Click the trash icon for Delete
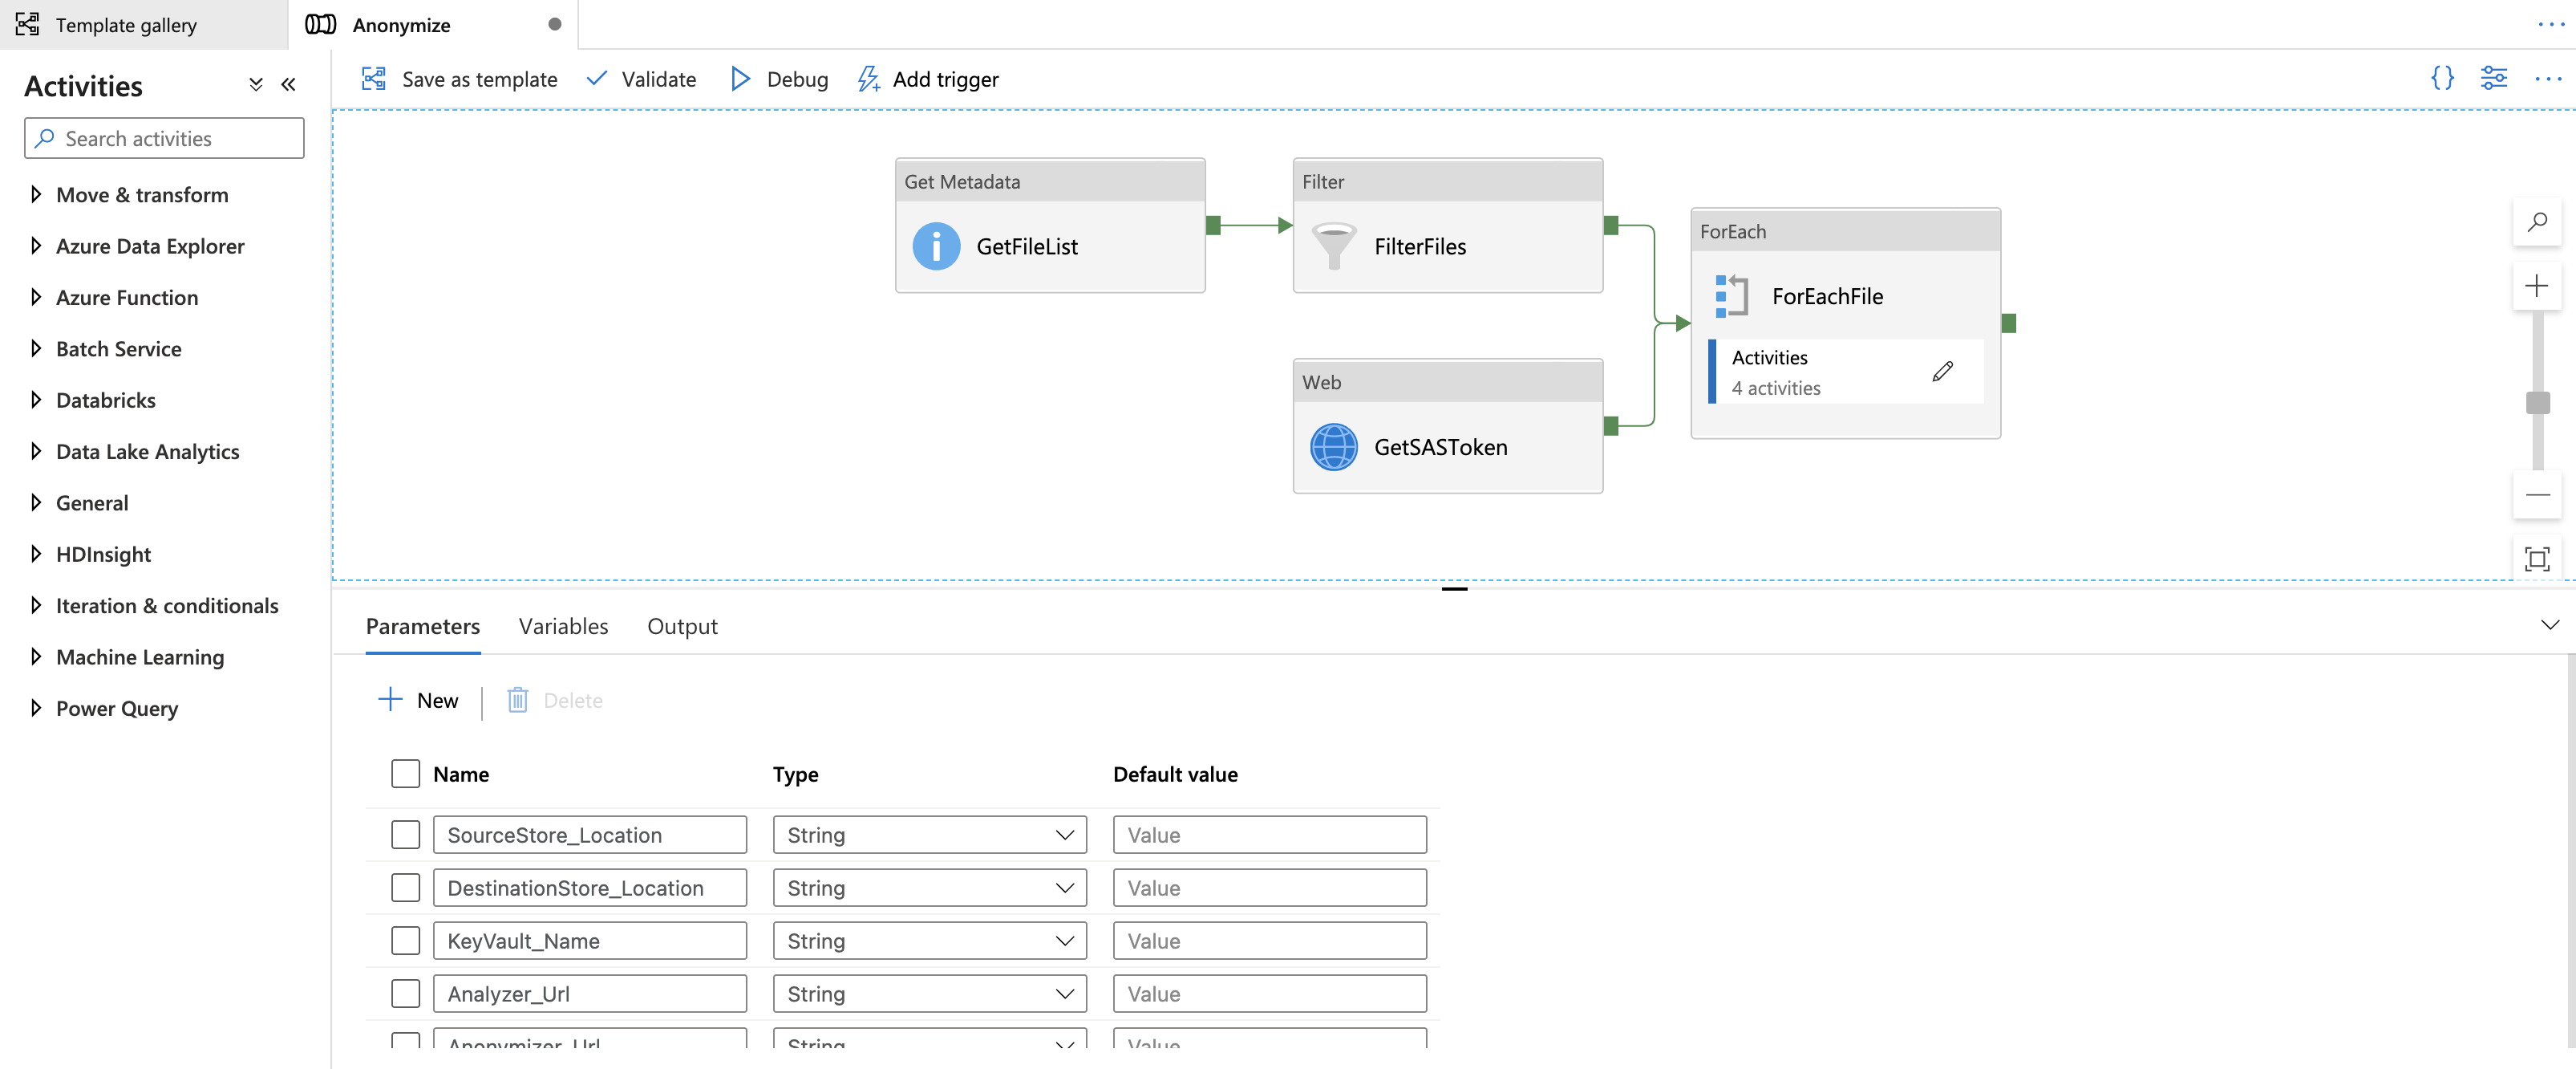Viewport: 2576px width, 1069px height. coord(517,700)
